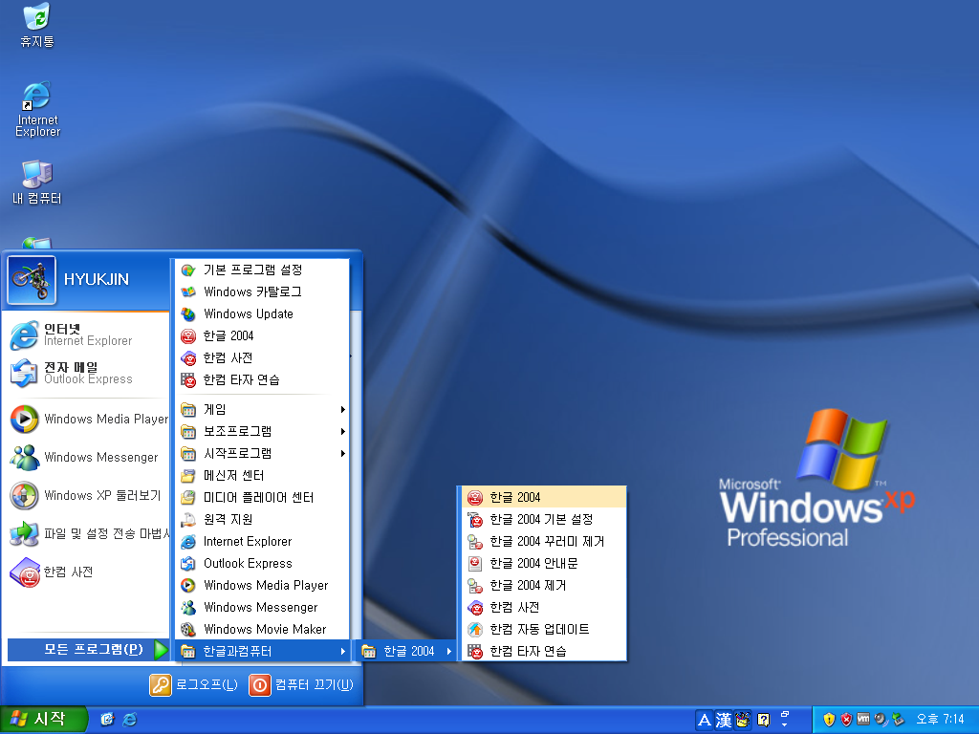The width and height of the screenshot is (979, 734).
Task: Click the green arrow beside 모든 프로그램
Action: coord(161,650)
